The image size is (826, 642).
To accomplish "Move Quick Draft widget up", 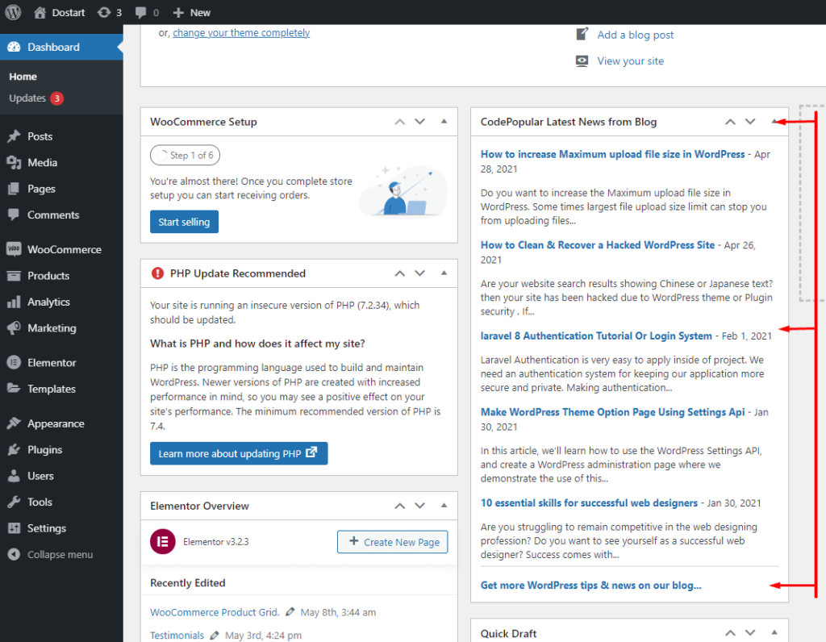I will pos(730,633).
